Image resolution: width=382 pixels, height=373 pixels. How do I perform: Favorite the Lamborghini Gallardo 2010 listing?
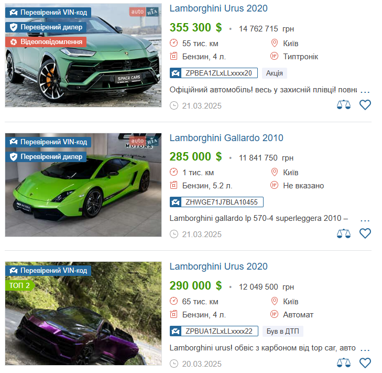(365, 233)
